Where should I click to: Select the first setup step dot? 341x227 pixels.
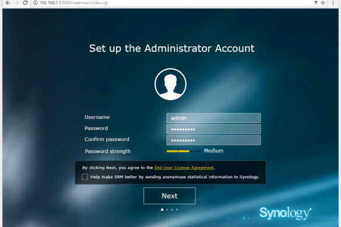[x=162, y=210]
